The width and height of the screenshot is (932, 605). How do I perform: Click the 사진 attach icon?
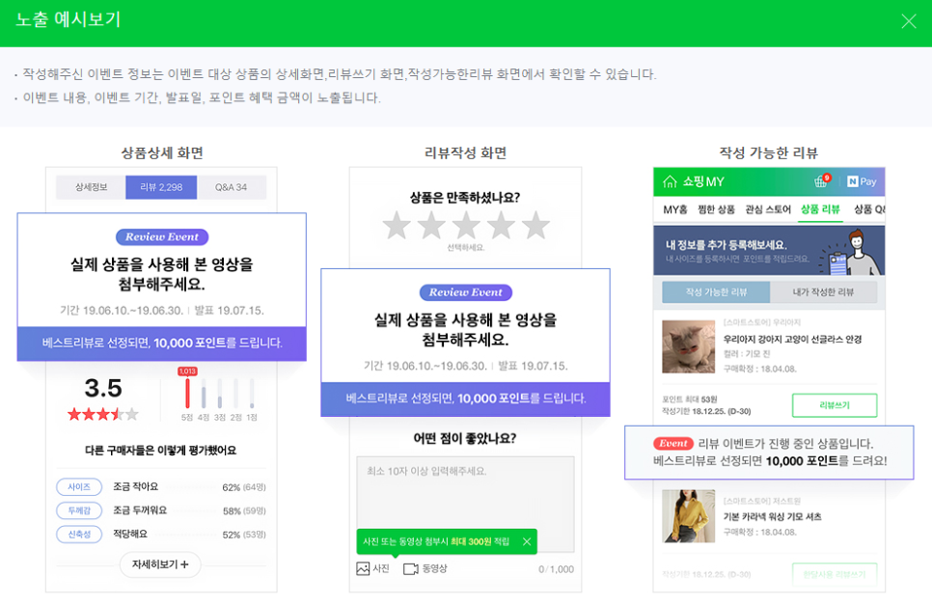[363, 568]
